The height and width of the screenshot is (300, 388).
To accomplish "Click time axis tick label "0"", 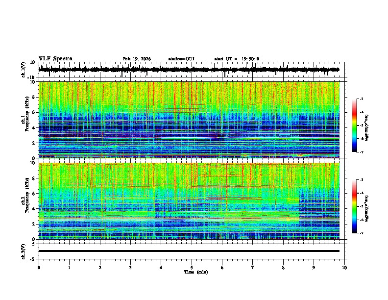I will 39,268.
